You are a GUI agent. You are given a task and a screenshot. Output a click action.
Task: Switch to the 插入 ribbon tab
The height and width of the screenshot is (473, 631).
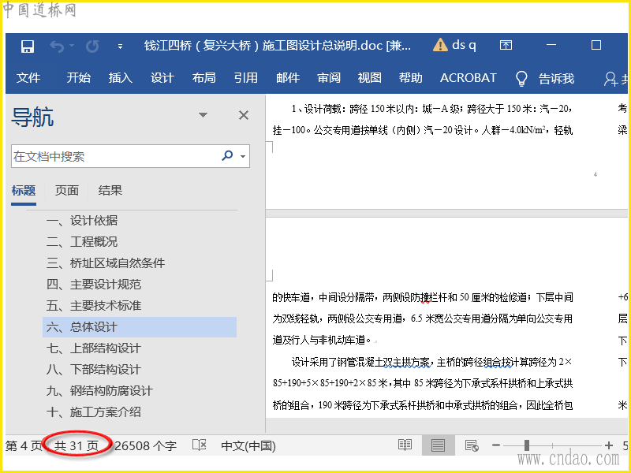(x=121, y=77)
